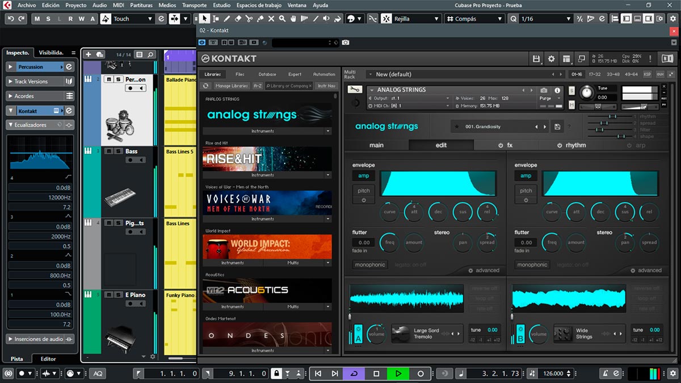The height and width of the screenshot is (383, 681).
Task: Toggle the global Mute M state button
Action: click(x=37, y=19)
